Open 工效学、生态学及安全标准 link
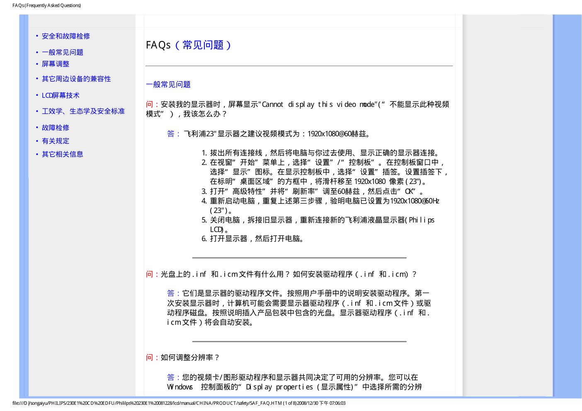582x411 pixels. (x=83, y=111)
